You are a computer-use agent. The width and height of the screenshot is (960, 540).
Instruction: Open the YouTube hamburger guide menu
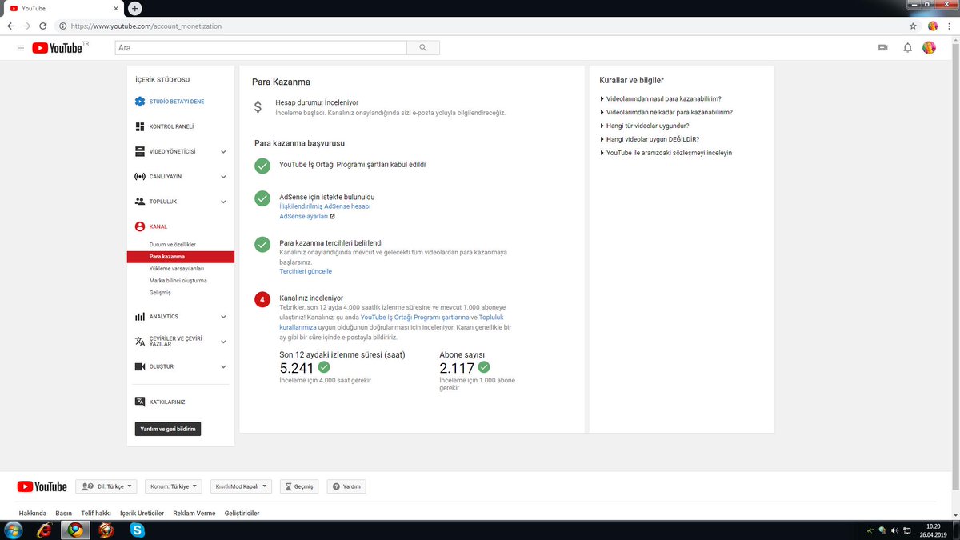pyautogui.click(x=21, y=48)
